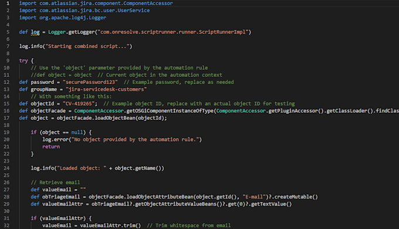
Task: Click 'loadObjectBean(objectId)' call
Action: pos(130,118)
